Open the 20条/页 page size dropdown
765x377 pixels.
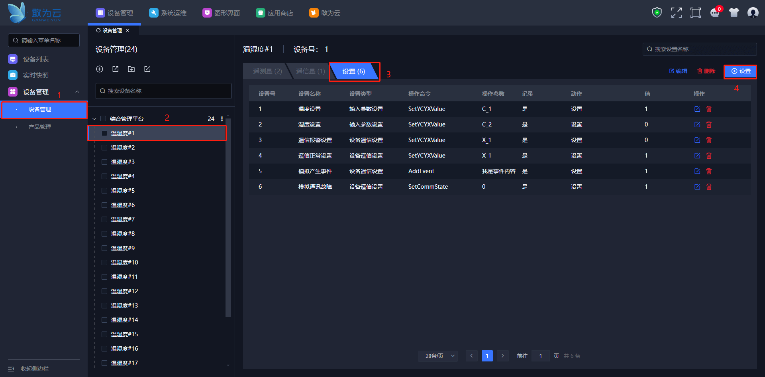(x=438, y=356)
